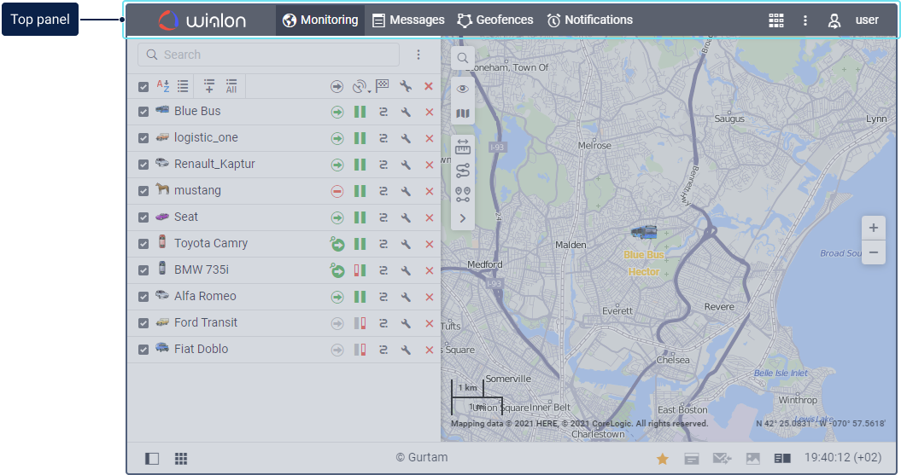Open the top panel three-dot menu
901x475 pixels.
tap(805, 20)
